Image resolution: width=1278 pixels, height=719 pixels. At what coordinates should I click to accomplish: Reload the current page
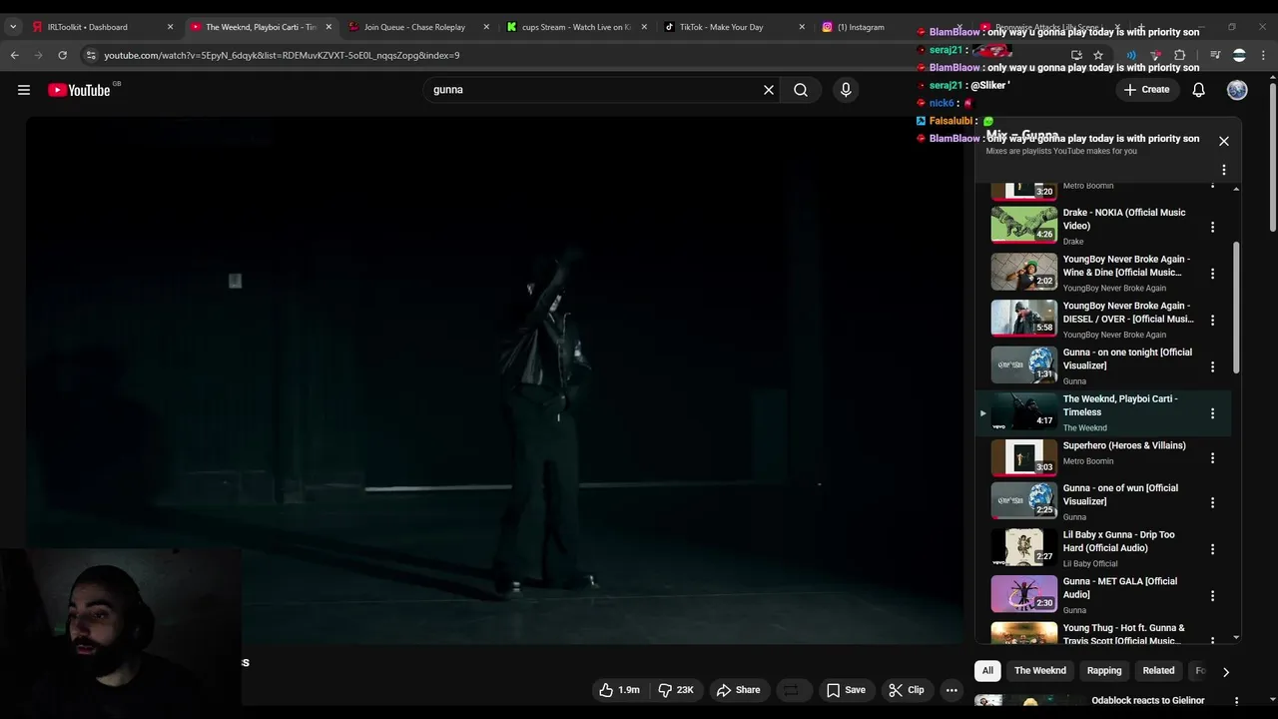[x=63, y=55]
